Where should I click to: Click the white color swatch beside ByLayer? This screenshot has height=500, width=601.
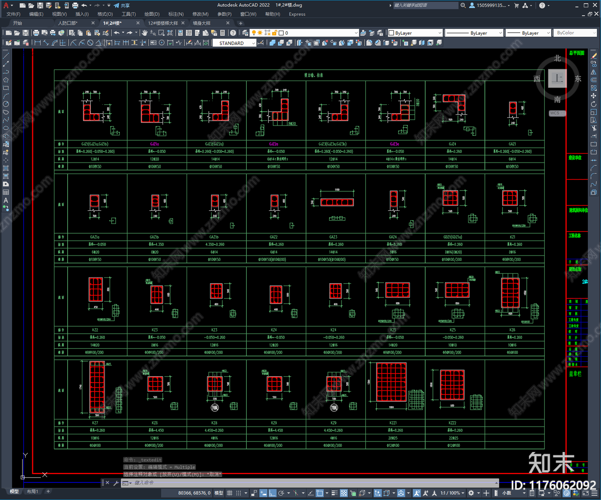(391, 33)
